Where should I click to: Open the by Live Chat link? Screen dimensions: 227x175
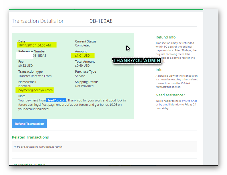(x=189, y=101)
